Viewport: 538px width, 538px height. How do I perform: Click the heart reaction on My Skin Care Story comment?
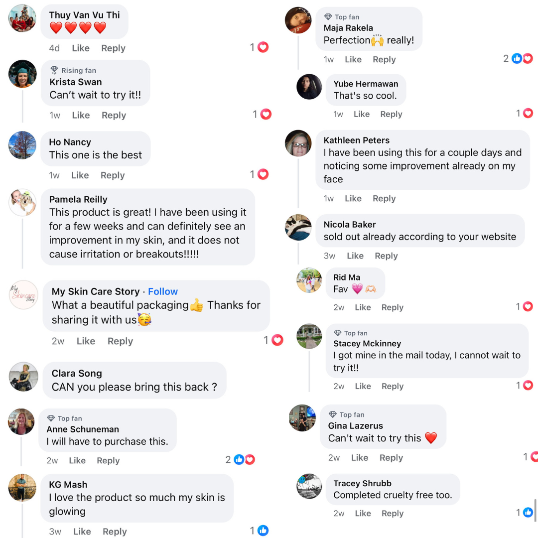(x=277, y=340)
